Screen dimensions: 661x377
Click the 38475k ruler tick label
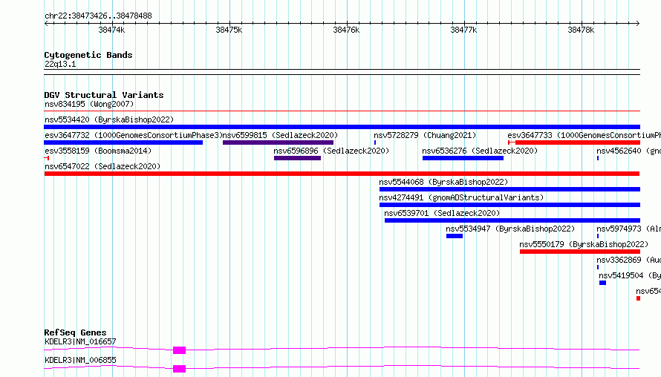229,30
